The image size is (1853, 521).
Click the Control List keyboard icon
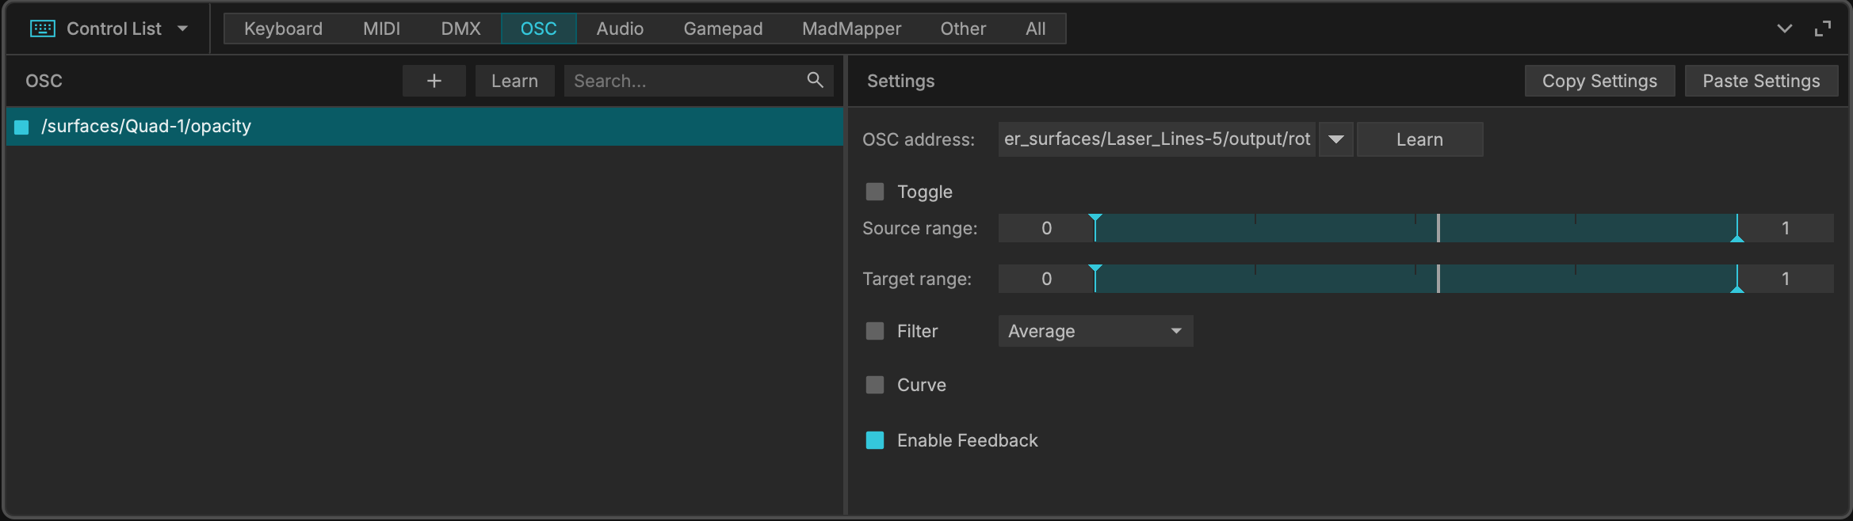click(42, 29)
